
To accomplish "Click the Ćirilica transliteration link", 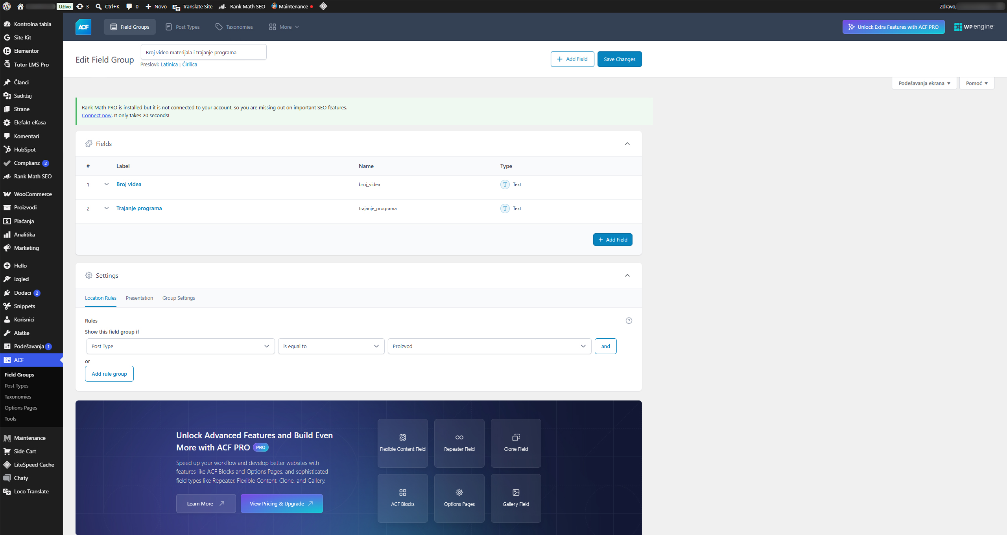I will pos(190,65).
